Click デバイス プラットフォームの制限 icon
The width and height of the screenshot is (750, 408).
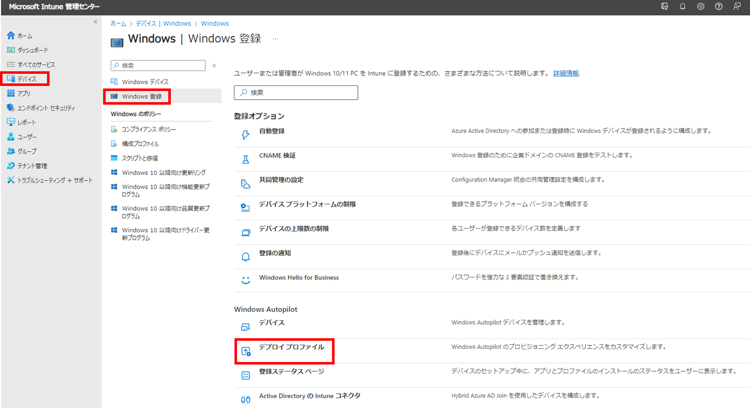[246, 208]
